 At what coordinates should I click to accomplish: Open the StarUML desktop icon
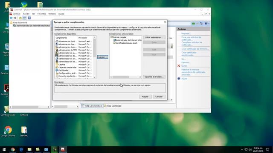[24, 131]
